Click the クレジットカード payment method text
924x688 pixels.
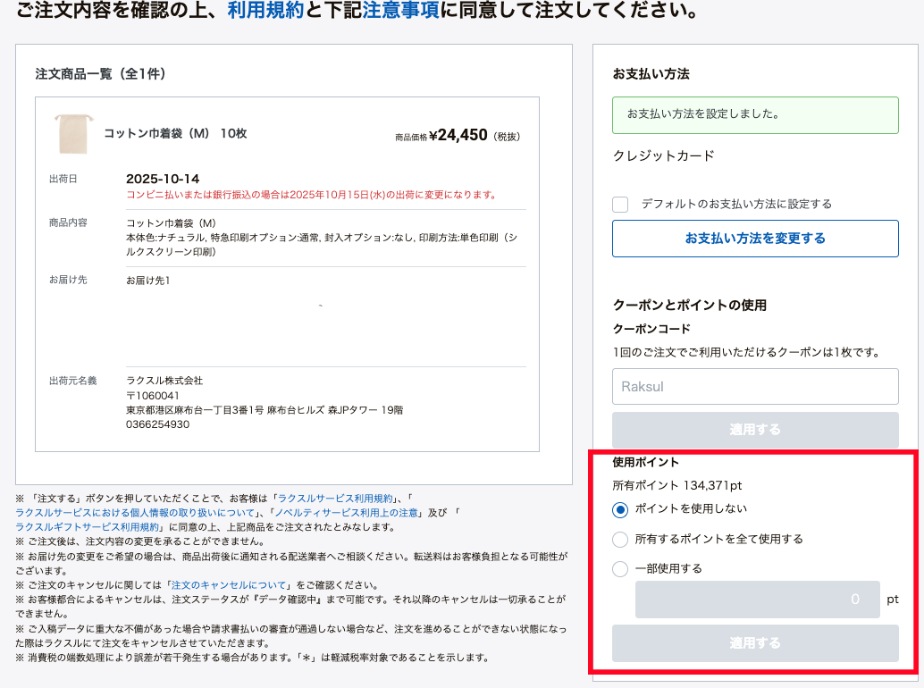tap(664, 156)
